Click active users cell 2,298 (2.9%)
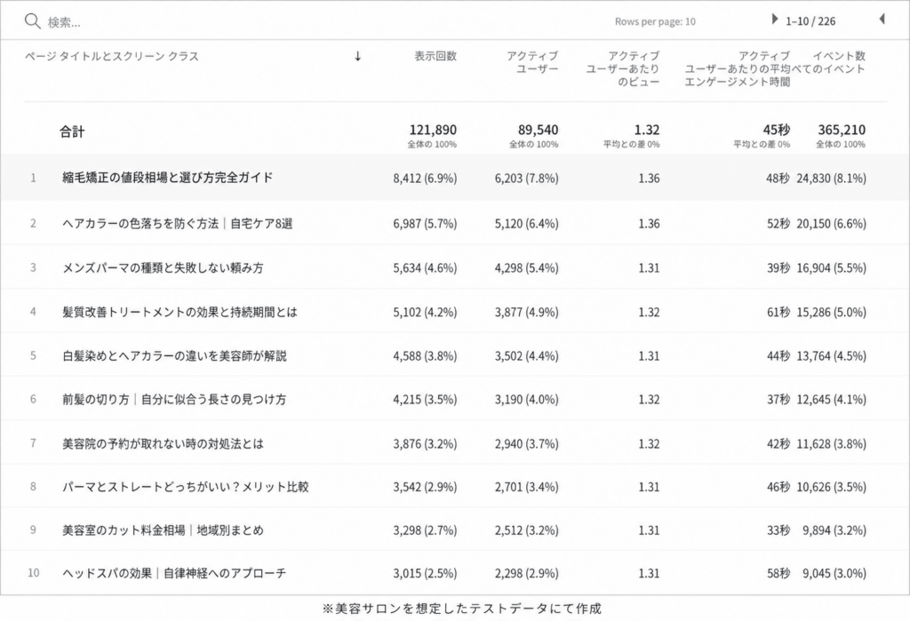The height and width of the screenshot is (621, 910). [x=526, y=573]
